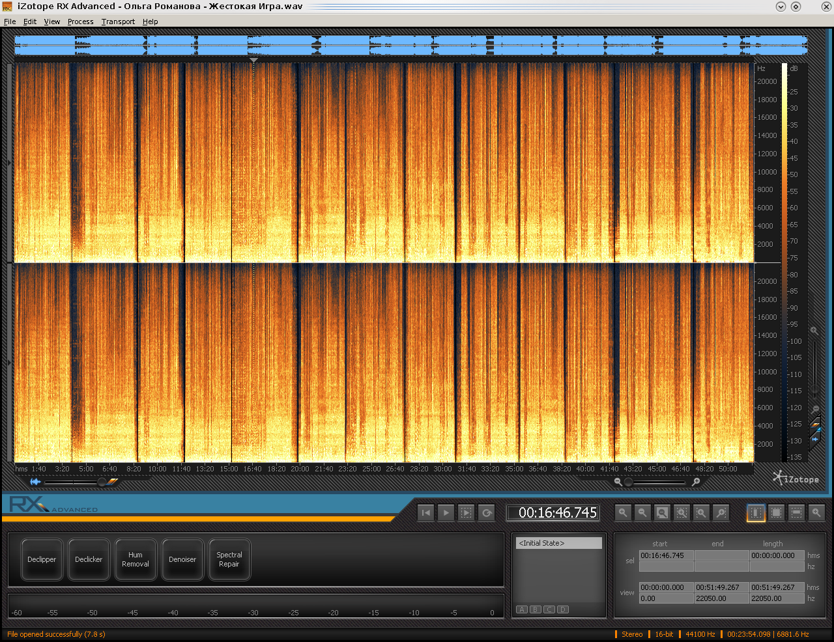The width and height of the screenshot is (834, 642).
Task: Rewind to the start of the file
Action: 426,513
